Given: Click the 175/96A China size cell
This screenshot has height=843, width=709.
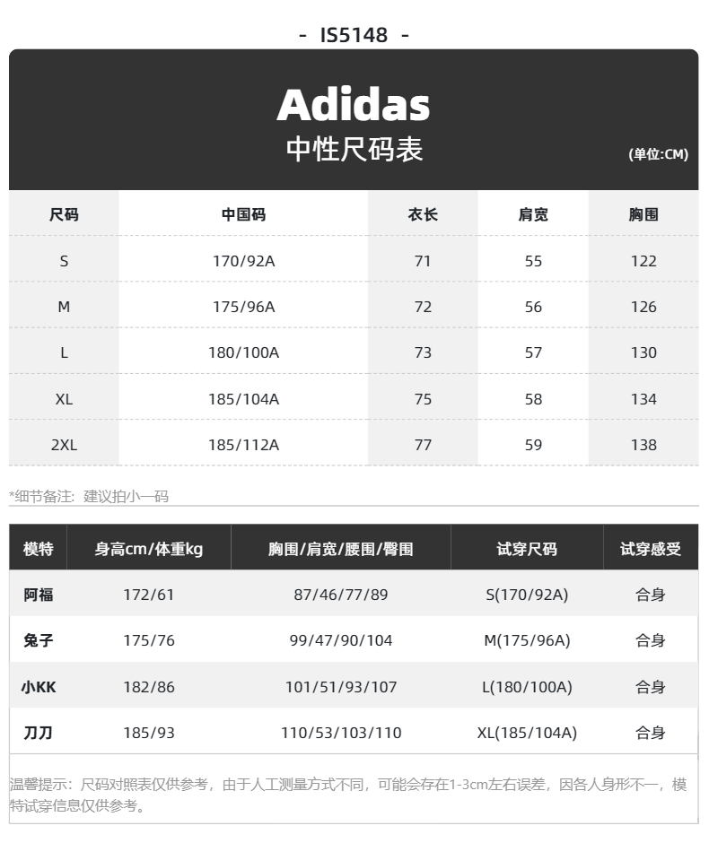Looking at the screenshot, I should tap(243, 307).
